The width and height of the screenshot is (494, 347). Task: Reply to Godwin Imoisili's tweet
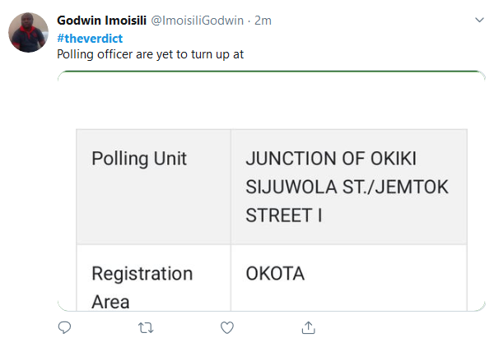coord(65,327)
